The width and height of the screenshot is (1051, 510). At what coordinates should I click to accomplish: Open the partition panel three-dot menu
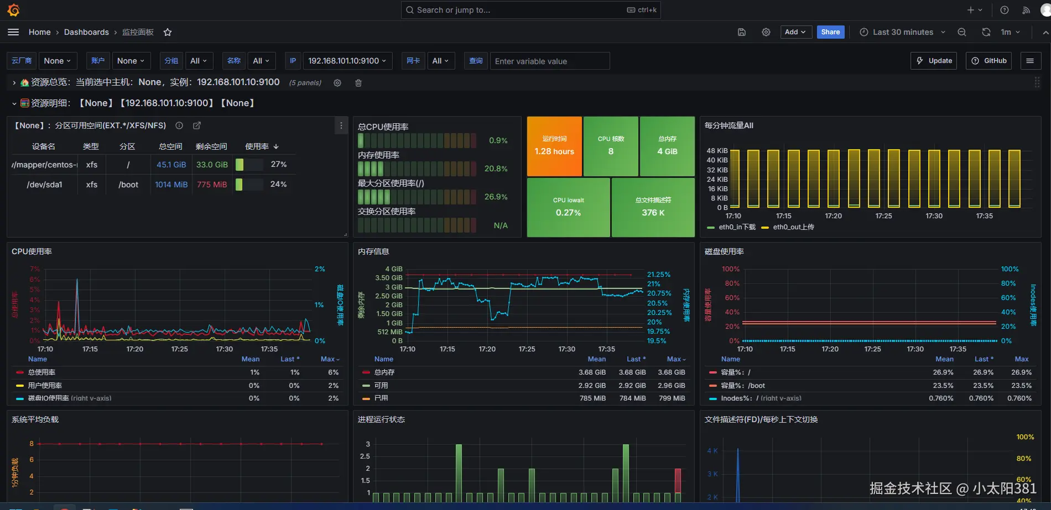click(x=341, y=126)
